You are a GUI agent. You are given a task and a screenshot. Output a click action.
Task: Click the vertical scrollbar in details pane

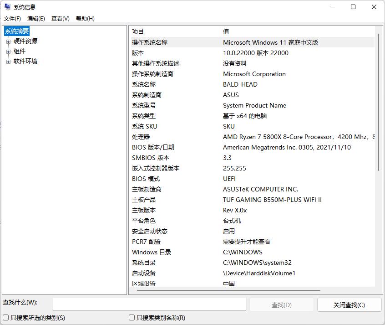pyautogui.click(x=378, y=102)
